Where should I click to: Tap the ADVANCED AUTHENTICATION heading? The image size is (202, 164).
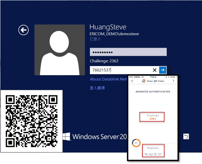[153, 92]
